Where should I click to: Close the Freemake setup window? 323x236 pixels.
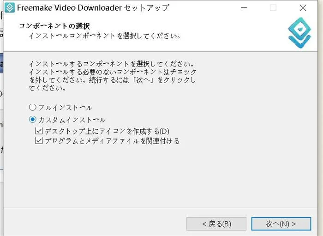[x=303, y=8]
